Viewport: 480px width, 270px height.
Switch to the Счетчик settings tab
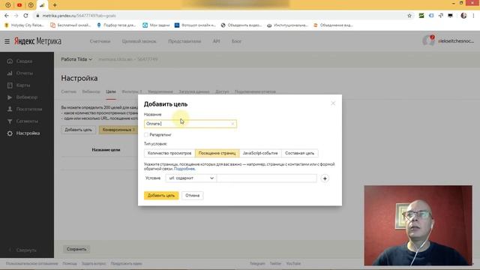pyautogui.click(x=68, y=91)
